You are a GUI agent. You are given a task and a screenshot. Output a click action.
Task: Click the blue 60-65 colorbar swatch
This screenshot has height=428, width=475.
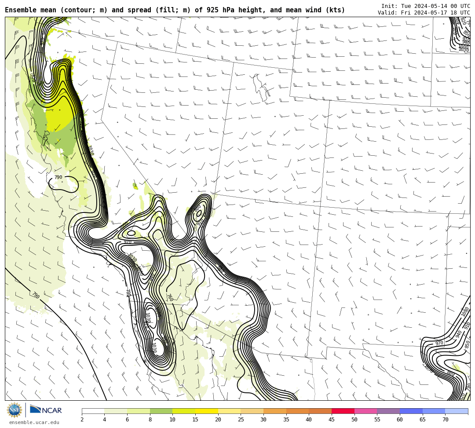pos(411,411)
